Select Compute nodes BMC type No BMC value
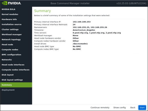The image size is (148, 111). [x=77, y=49]
